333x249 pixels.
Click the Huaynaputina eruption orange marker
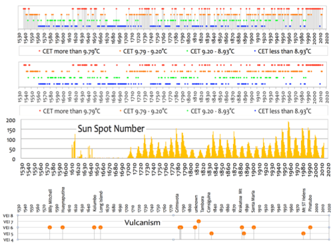pos(63,227)
